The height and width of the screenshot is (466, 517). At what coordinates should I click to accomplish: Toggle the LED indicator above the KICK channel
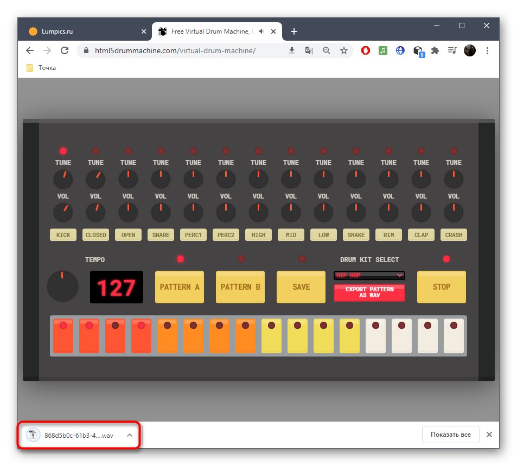[63, 151]
